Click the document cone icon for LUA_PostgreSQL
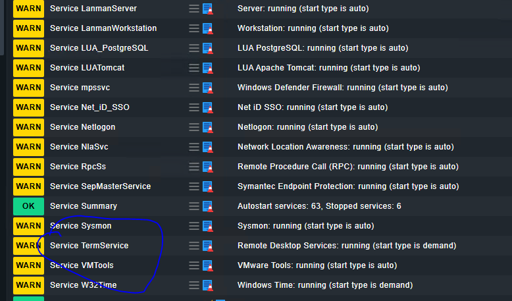The image size is (512, 301). [207, 48]
